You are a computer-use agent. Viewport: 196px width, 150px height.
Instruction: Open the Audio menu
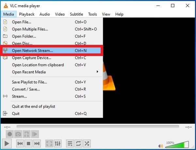45,14
